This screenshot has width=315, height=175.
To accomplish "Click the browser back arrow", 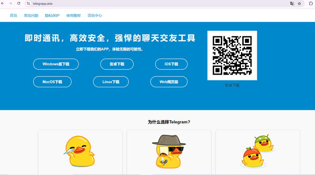I will (3, 3).
